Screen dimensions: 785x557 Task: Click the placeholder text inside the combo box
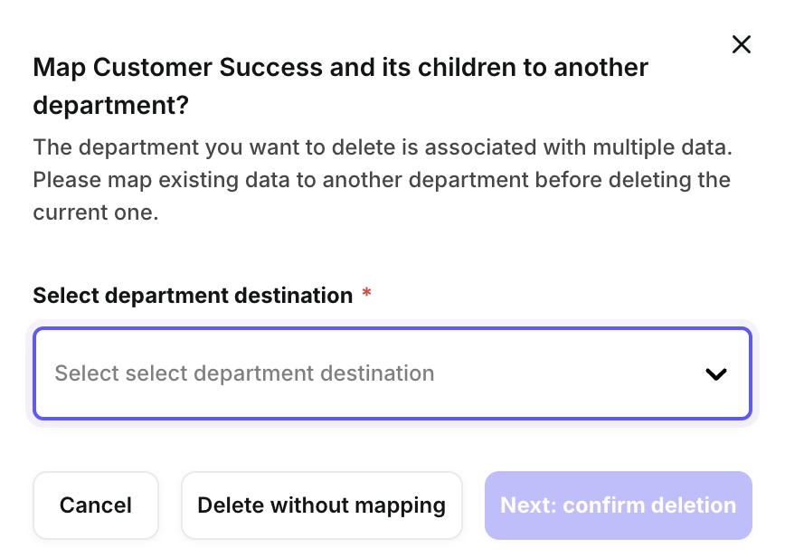coord(244,373)
